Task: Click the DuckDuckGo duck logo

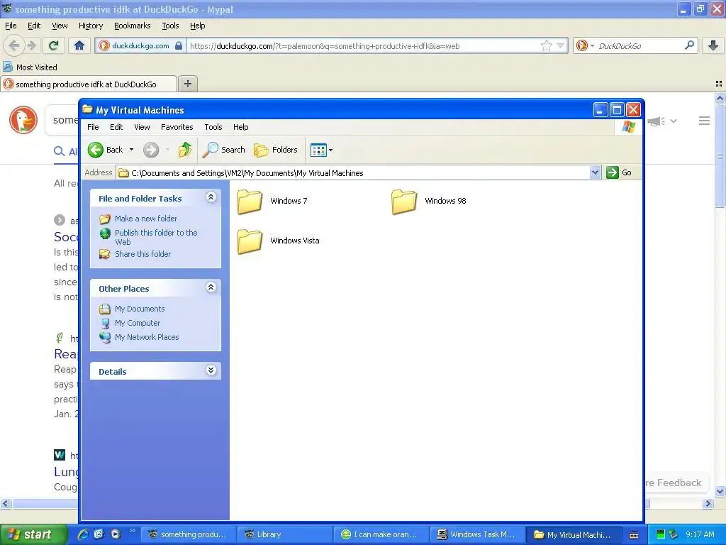Action: (23, 120)
